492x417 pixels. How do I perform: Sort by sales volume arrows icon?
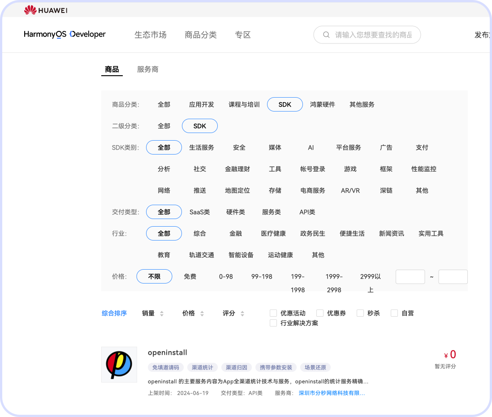click(162, 314)
